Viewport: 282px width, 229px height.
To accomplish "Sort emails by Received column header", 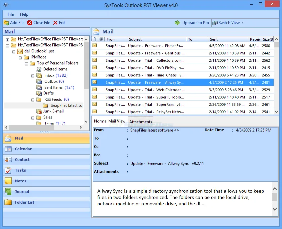I will coord(254,39).
